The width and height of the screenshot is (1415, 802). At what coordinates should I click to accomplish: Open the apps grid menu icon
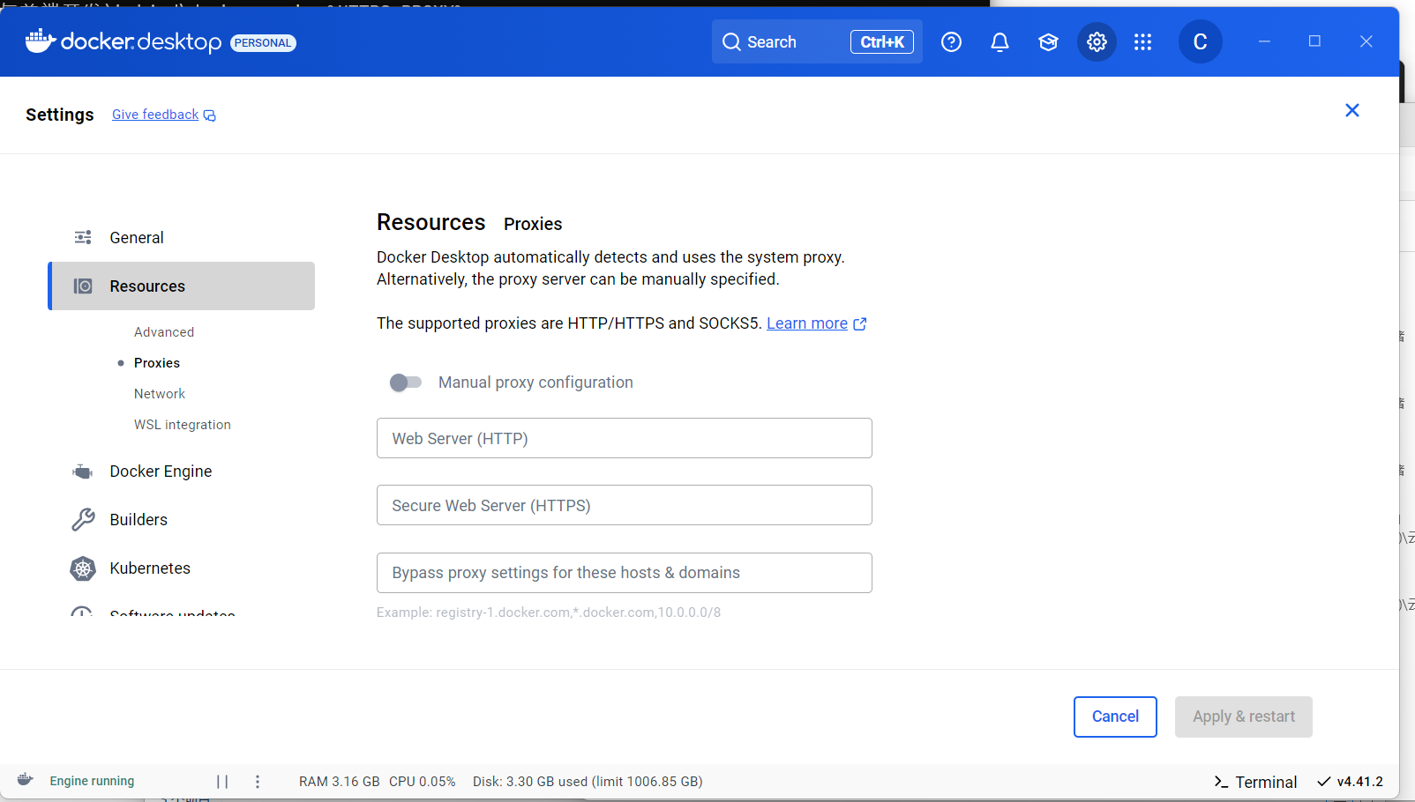1142,41
